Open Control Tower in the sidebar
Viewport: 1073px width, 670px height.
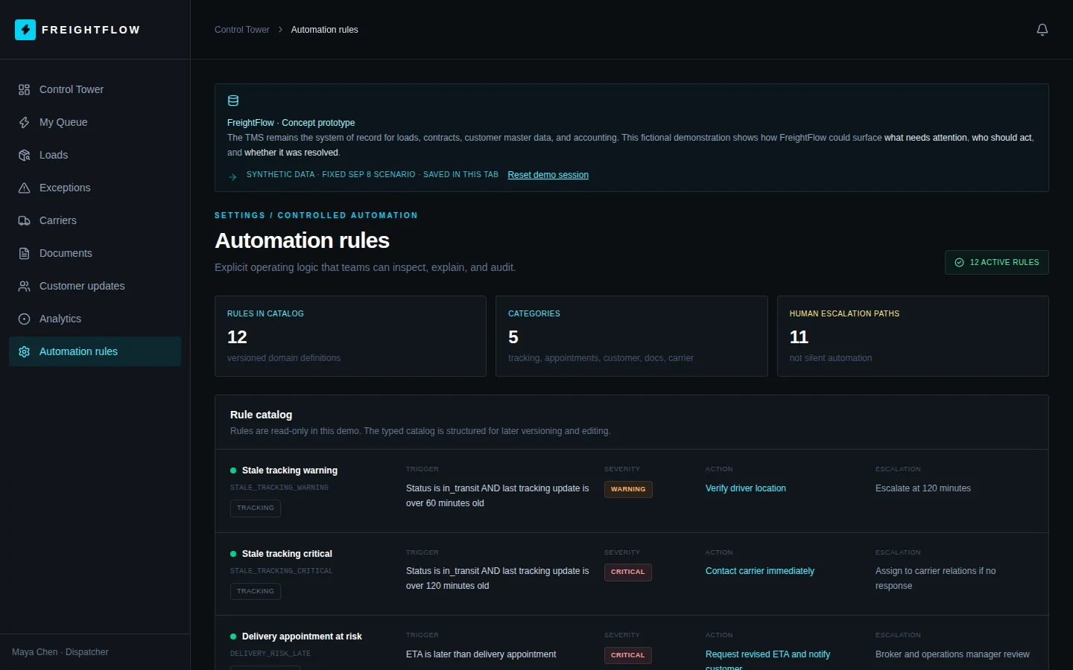(x=95, y=89)
